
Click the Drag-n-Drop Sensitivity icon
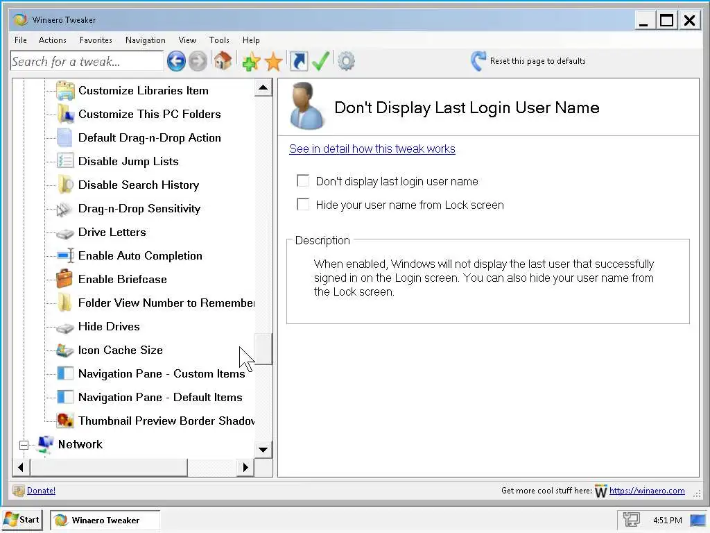coord(64,209)
